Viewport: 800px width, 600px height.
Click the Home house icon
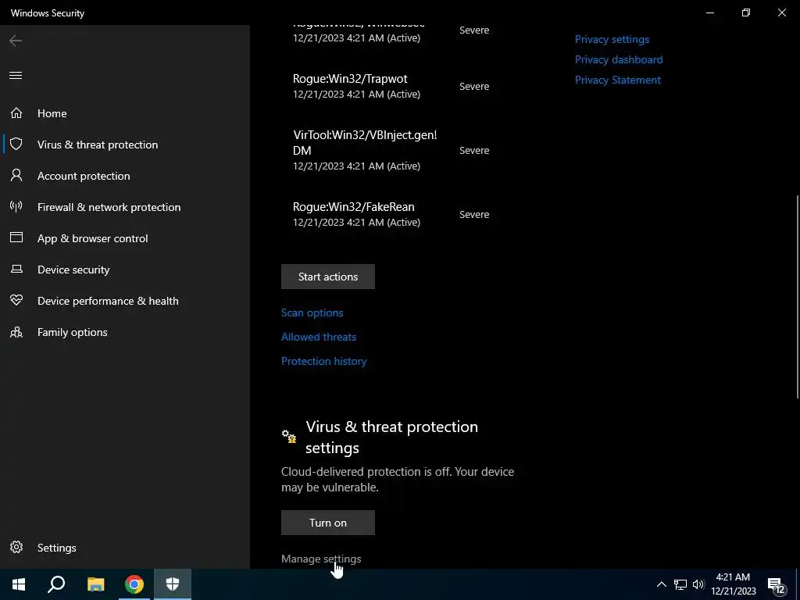click(x=16, y=112)
